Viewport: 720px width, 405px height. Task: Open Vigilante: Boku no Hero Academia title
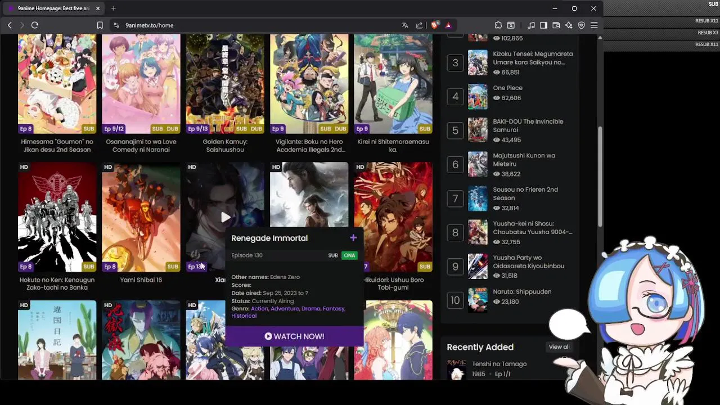(309, 146)
